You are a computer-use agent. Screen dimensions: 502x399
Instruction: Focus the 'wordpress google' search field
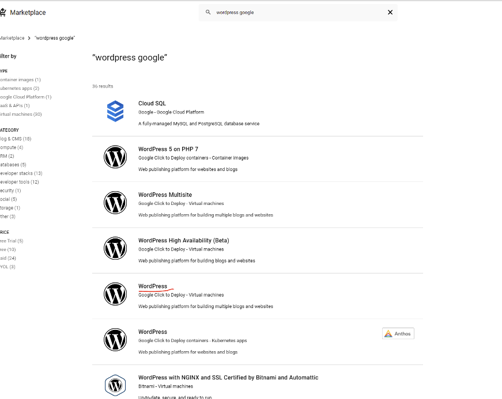click(x=298, y=13)
